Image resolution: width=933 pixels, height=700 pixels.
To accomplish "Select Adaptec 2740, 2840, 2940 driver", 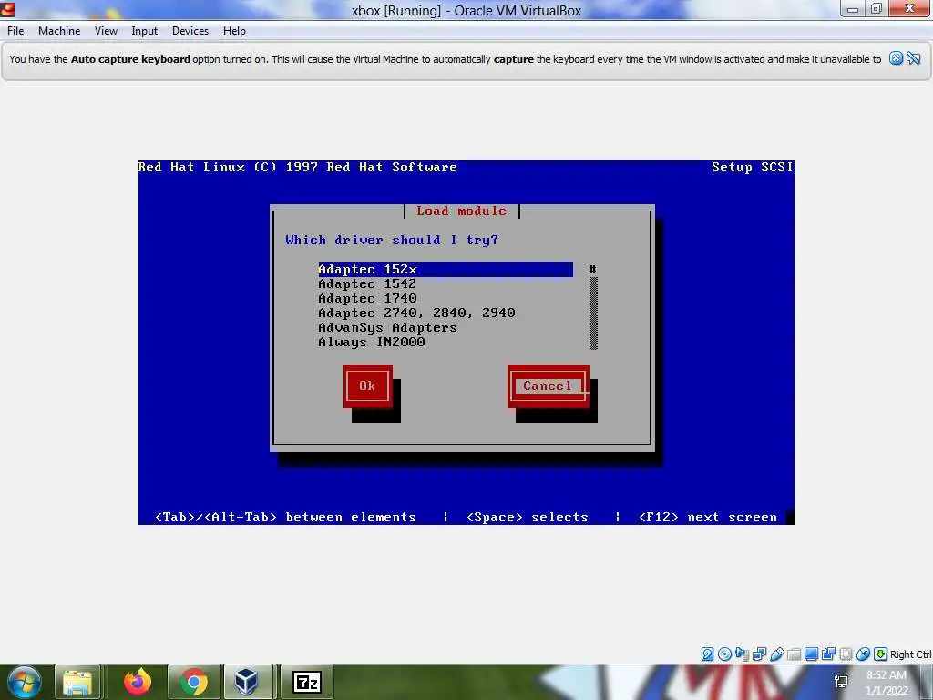I will coord(445,314).
